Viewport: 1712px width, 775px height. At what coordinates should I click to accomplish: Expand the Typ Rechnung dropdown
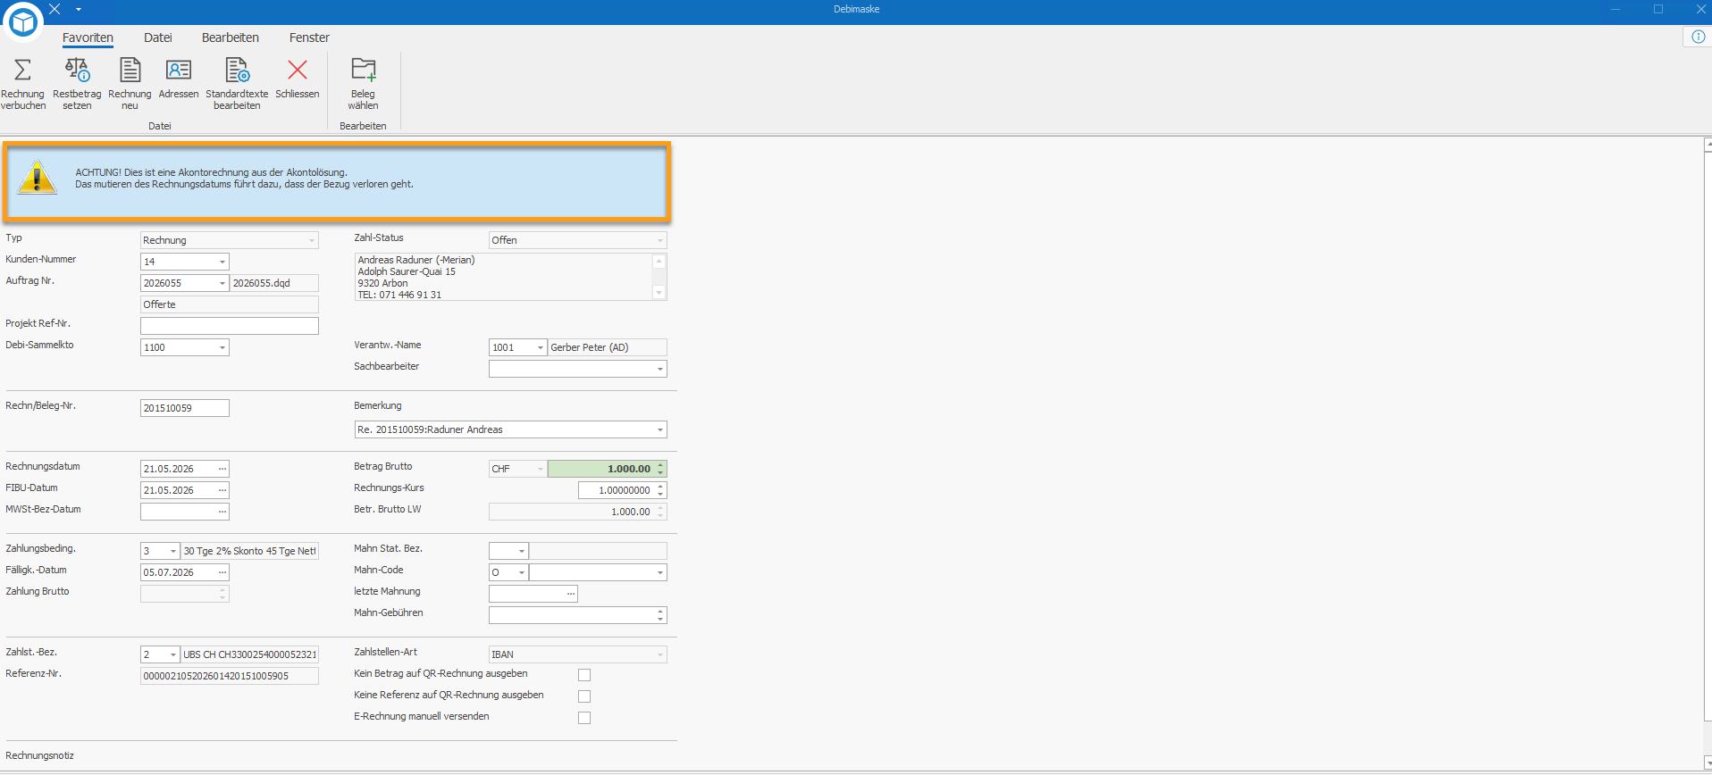click(312, 240)
